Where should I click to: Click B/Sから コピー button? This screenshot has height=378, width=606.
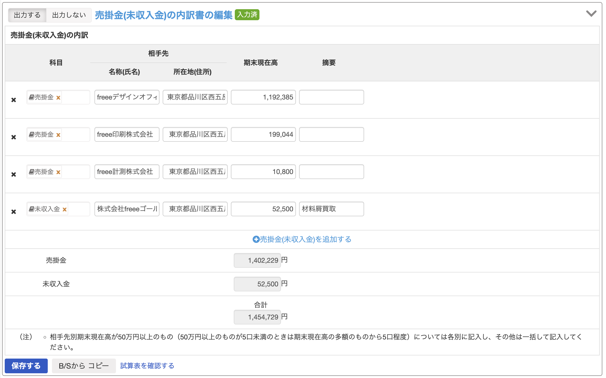click(84, 366)
